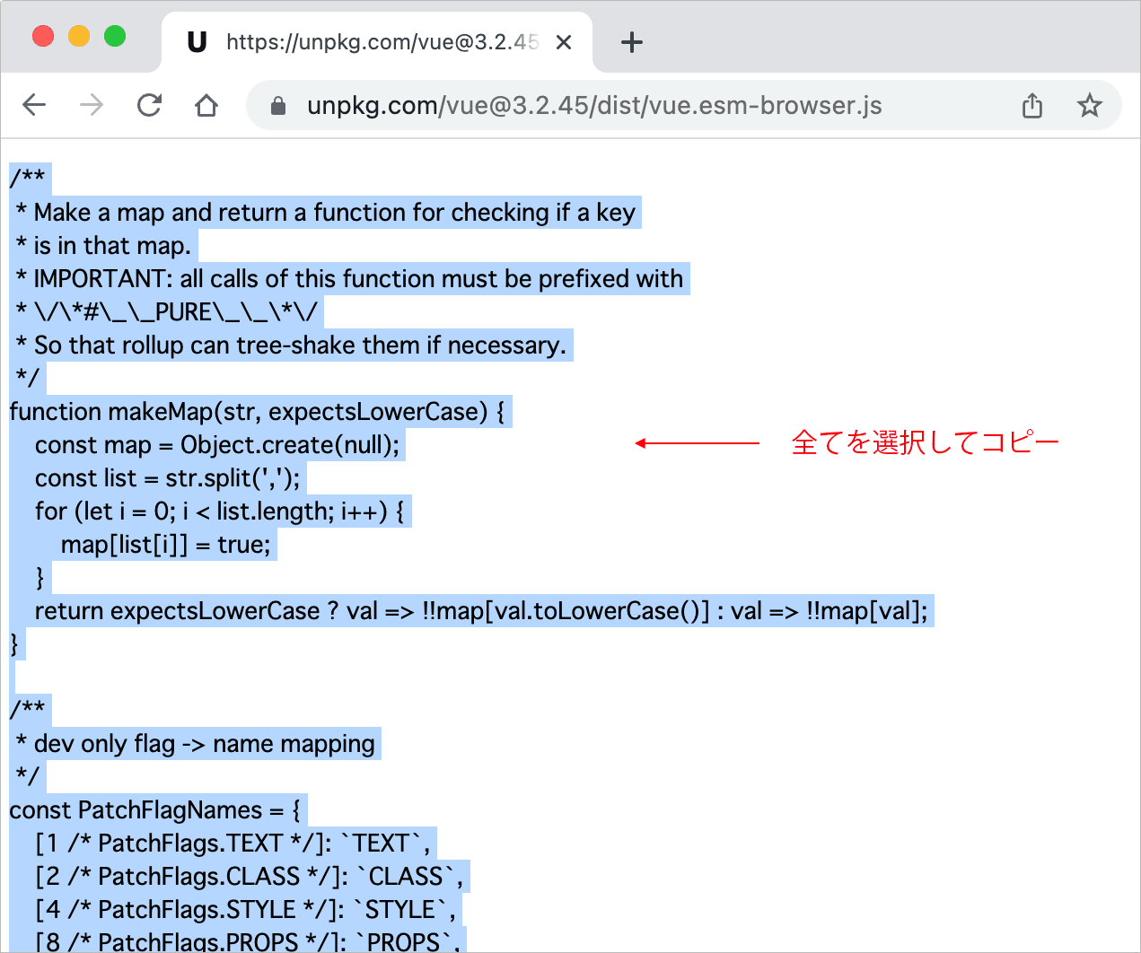The image size is (1141, 953).
Task: Click the browser back arrow
Action: (34, 105)
